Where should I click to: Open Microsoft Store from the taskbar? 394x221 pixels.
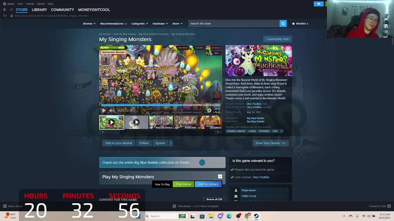(x=202, y=216)
